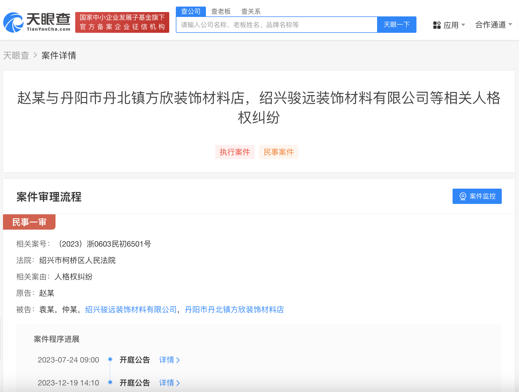
Task: Select the 民事案件 tag
Action: coord(278,152)
